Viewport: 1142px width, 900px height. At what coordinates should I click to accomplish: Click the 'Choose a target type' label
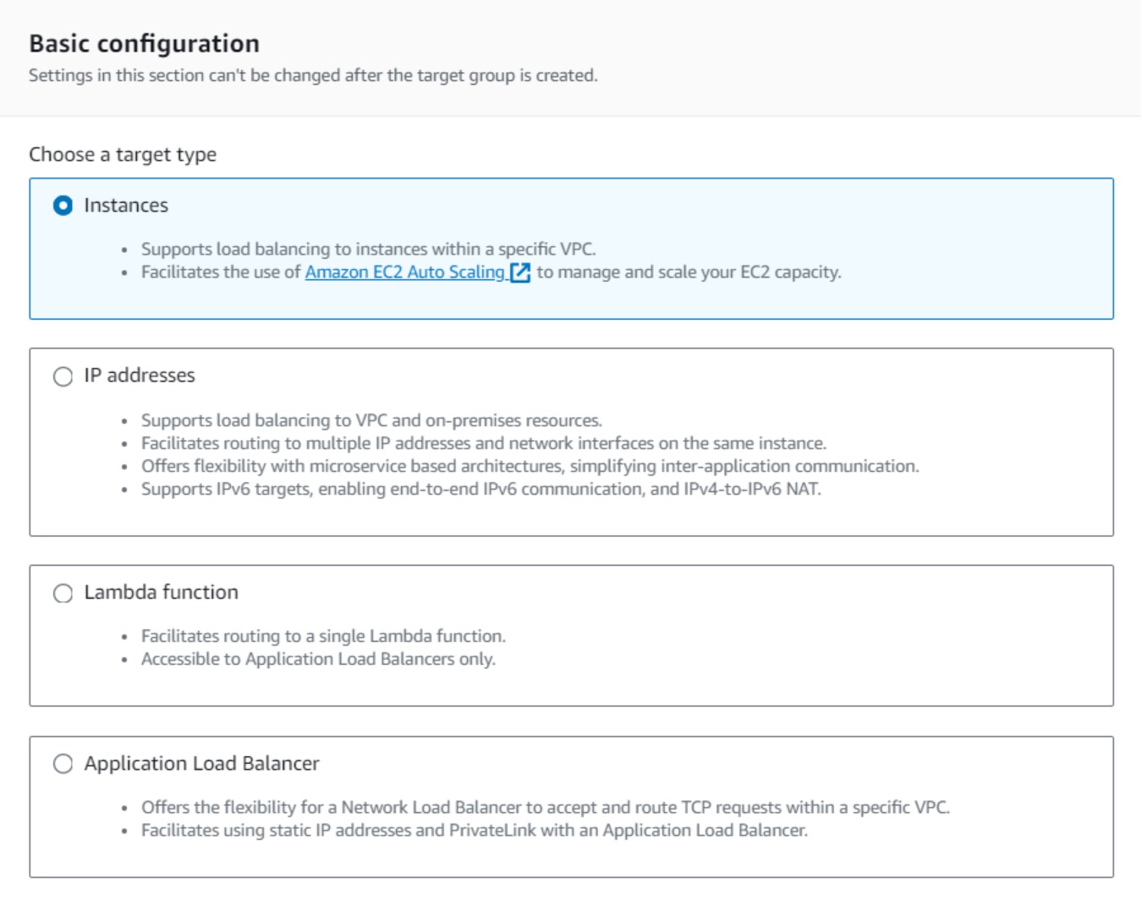click(123, 155)
